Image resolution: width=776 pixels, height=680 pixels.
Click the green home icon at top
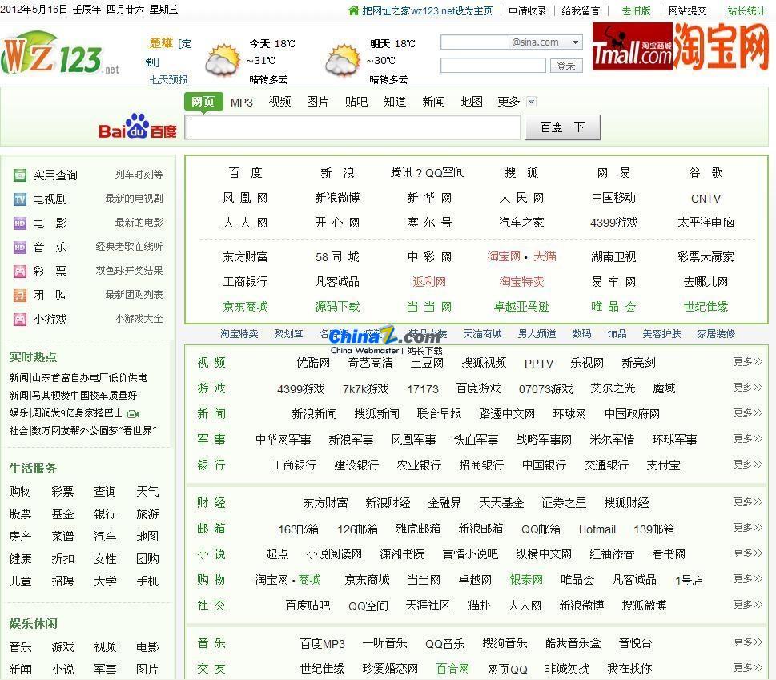(353, 11)
